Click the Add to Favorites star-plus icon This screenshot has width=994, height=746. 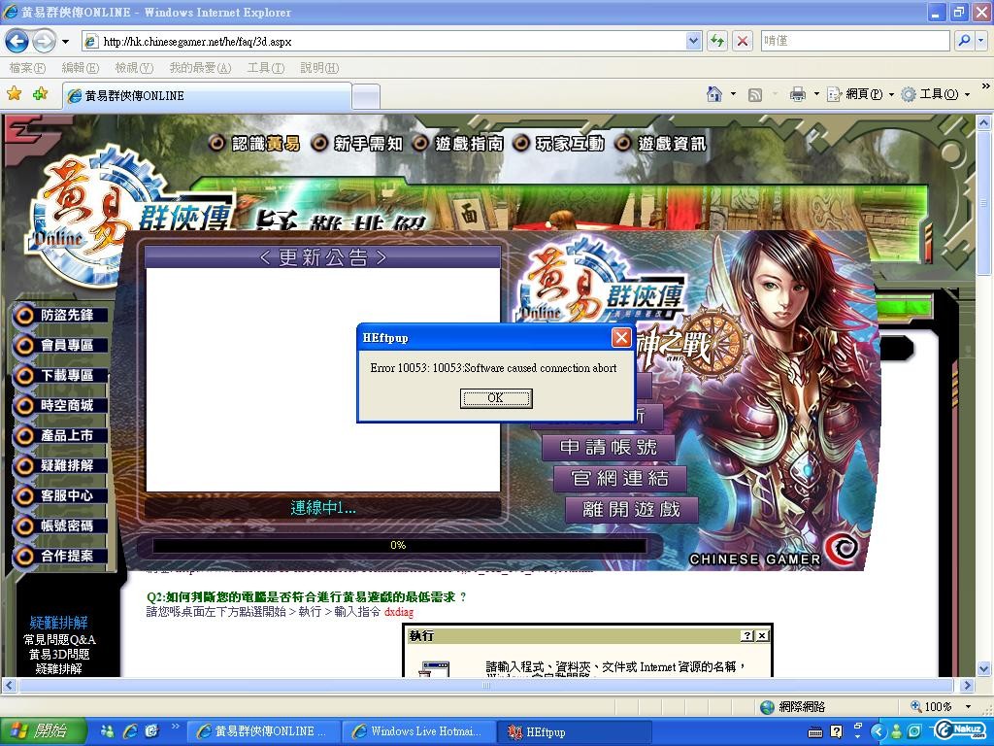(40, 94)
